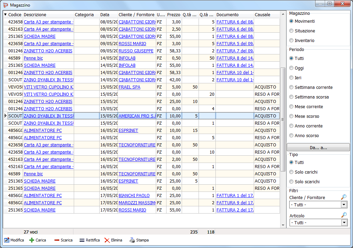The image size is (353, 248).
Task: Open the Articolo dropdown arrow
Action: pyautogui.click(x=344, y=223)
